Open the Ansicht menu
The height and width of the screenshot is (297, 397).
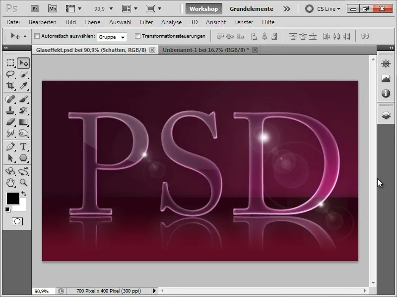pyautogui.click(x=216, y=22)
